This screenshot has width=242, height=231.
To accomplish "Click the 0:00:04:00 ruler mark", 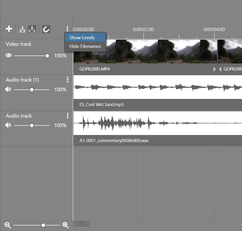I will point(214,29).
